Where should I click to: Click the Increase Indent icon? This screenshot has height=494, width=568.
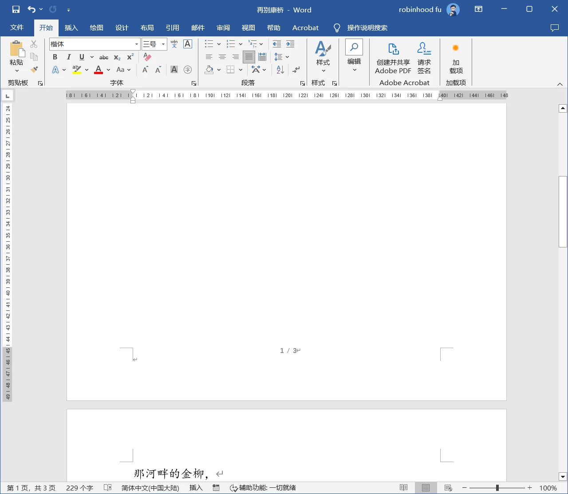pos(290,44)
